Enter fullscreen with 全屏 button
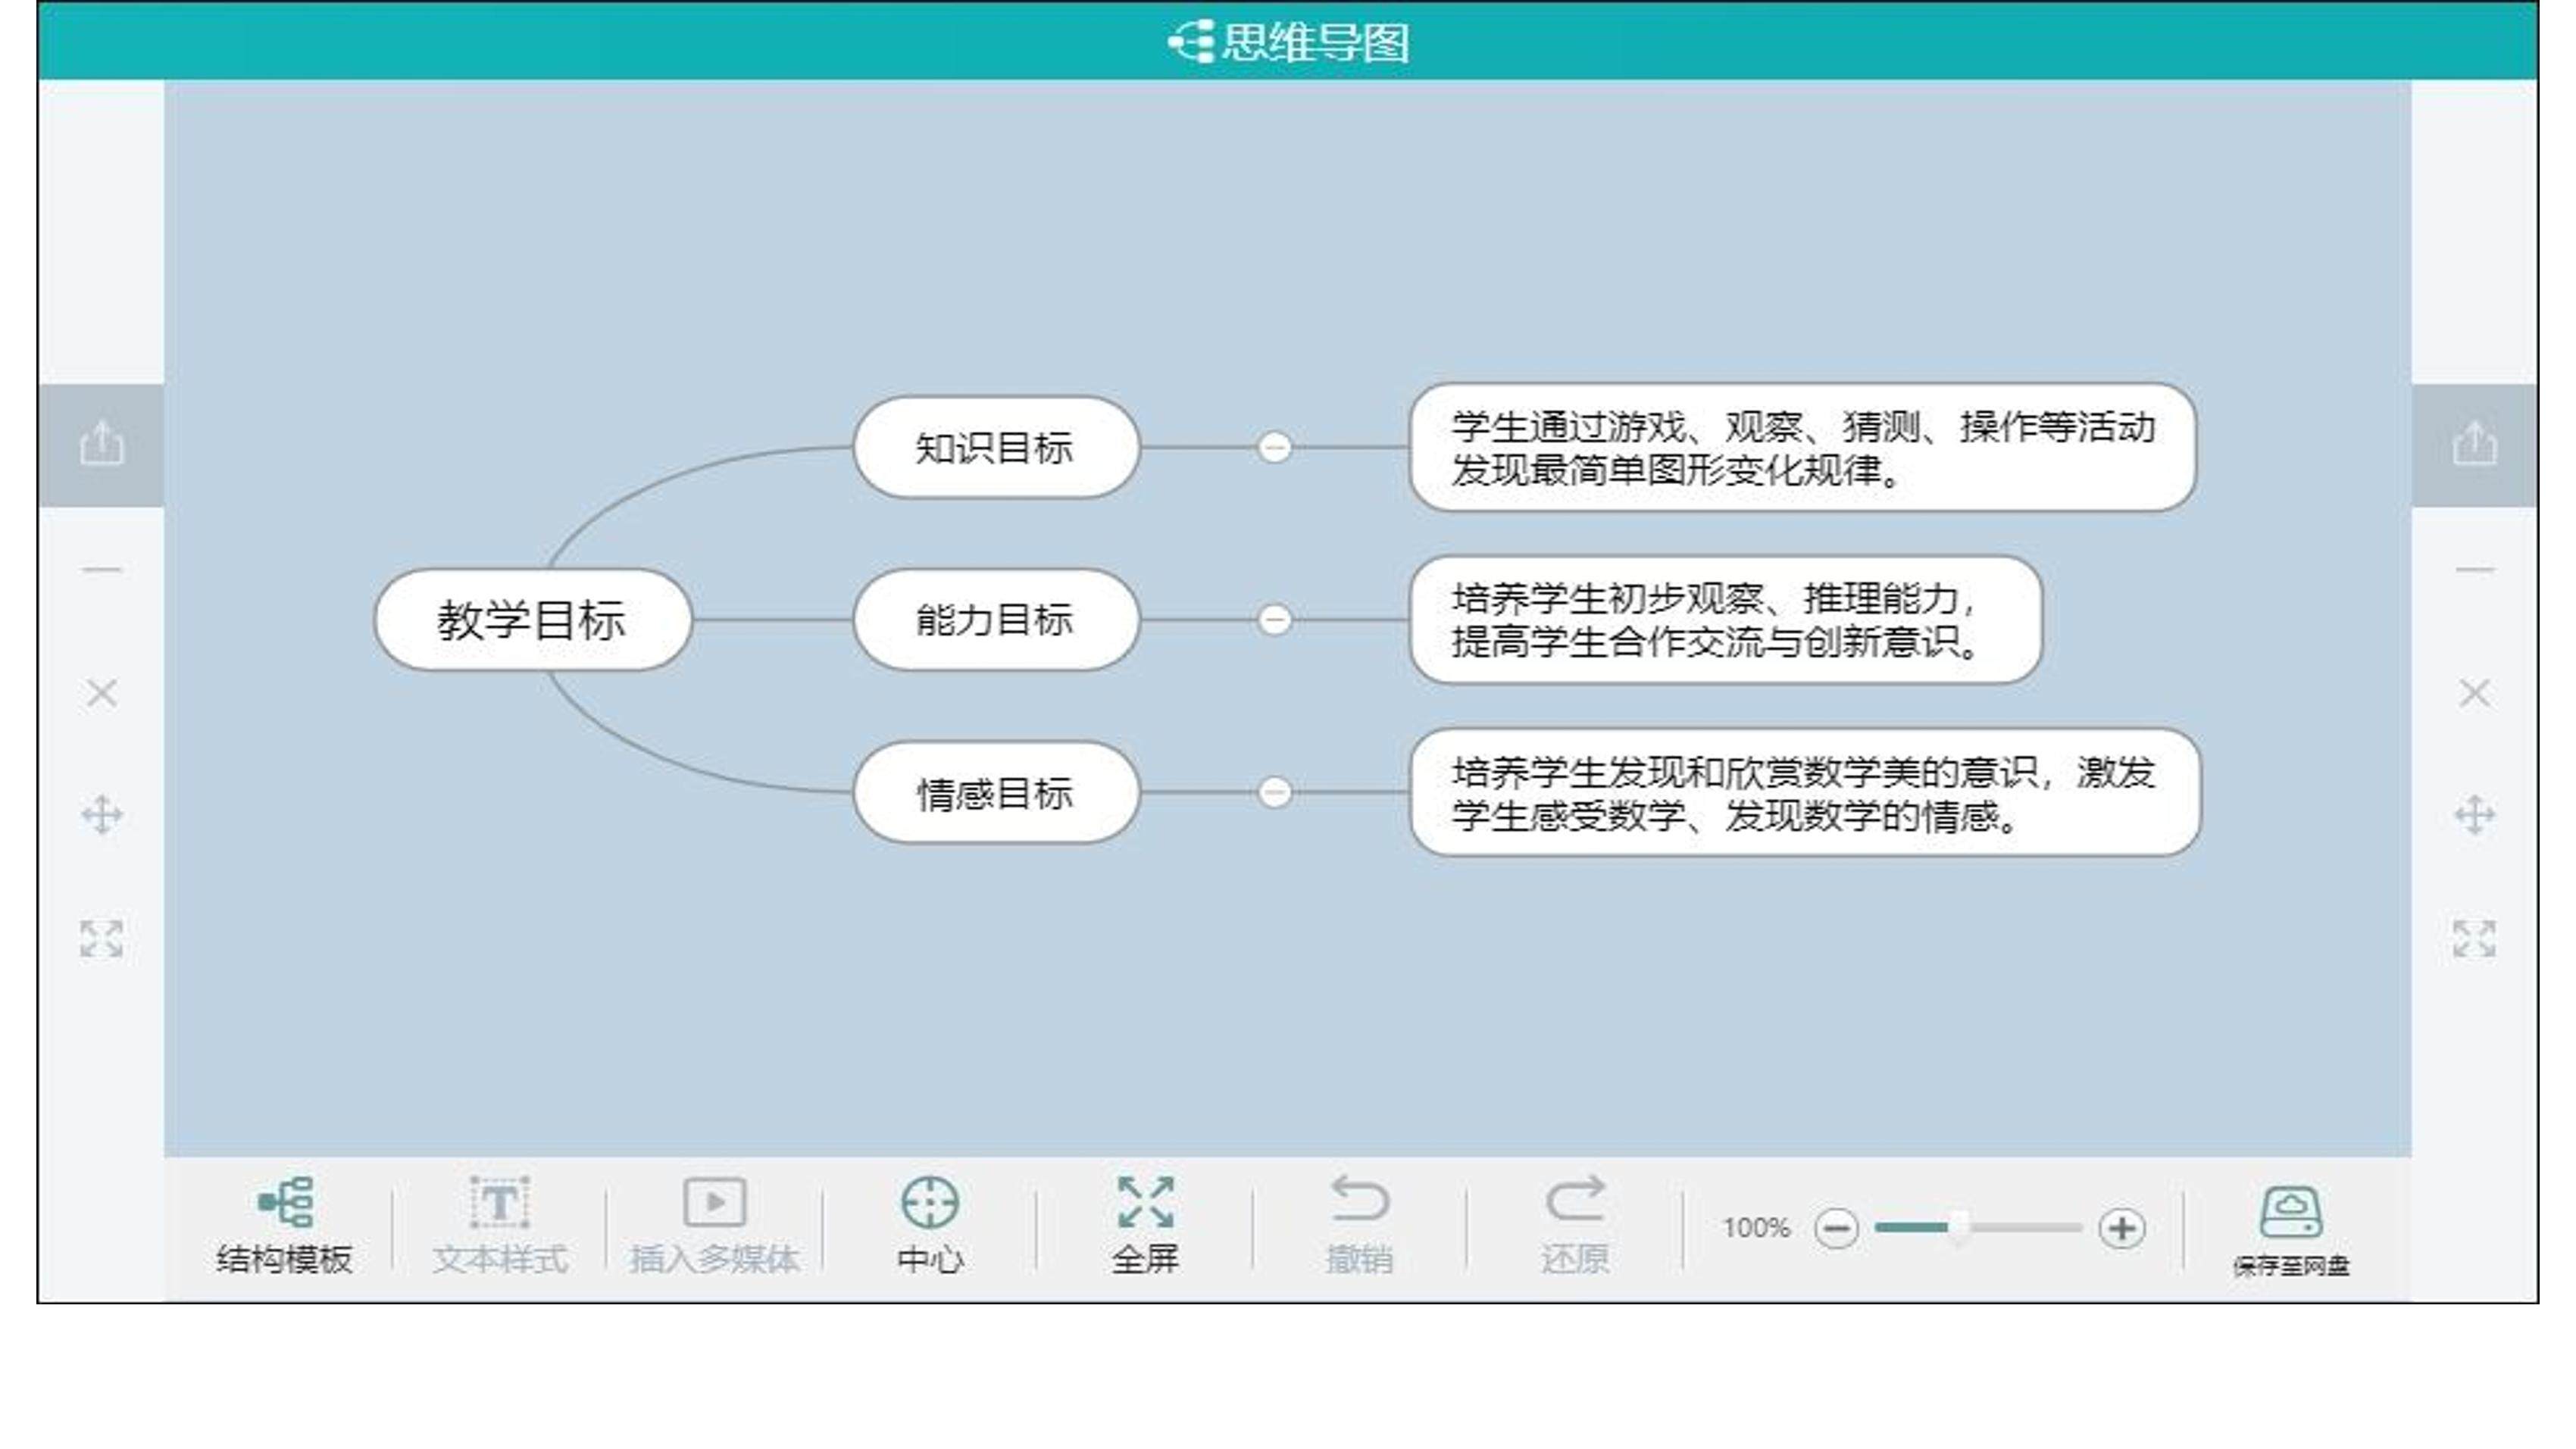Screen dimensions: 2576x1449 point(1145,1225)
